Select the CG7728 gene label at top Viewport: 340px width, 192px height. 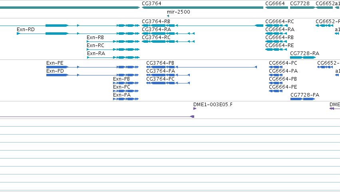[x=300, y=4]
